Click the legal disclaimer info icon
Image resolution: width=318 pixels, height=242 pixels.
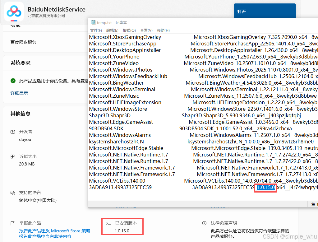click(x=204, y=223)
